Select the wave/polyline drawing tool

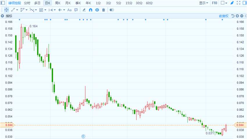click(32, 10)
